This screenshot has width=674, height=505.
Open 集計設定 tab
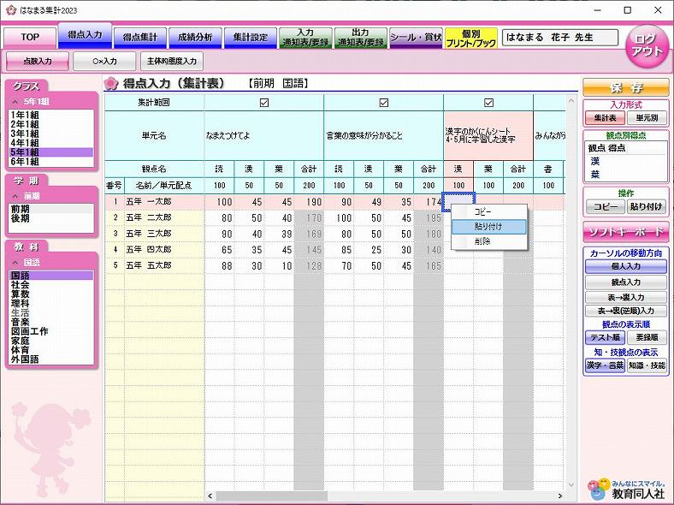[x=250, y=38]
